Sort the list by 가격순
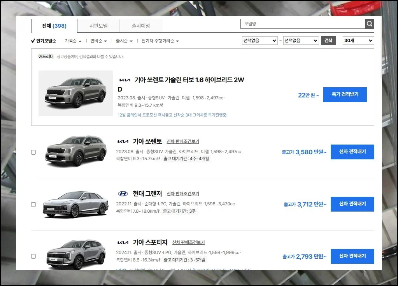Screen dimensions: 398x286 point(73,41)
